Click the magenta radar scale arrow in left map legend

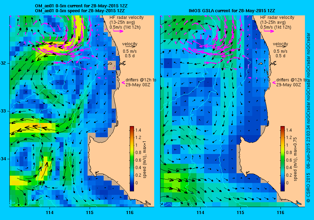(118, 31)
